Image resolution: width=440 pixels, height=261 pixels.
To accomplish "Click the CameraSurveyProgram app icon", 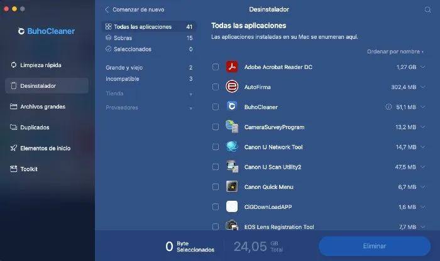I will (232, 127).
